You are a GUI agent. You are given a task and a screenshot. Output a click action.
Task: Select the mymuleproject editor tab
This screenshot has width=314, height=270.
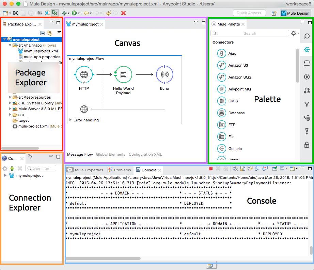pos(85,24)
